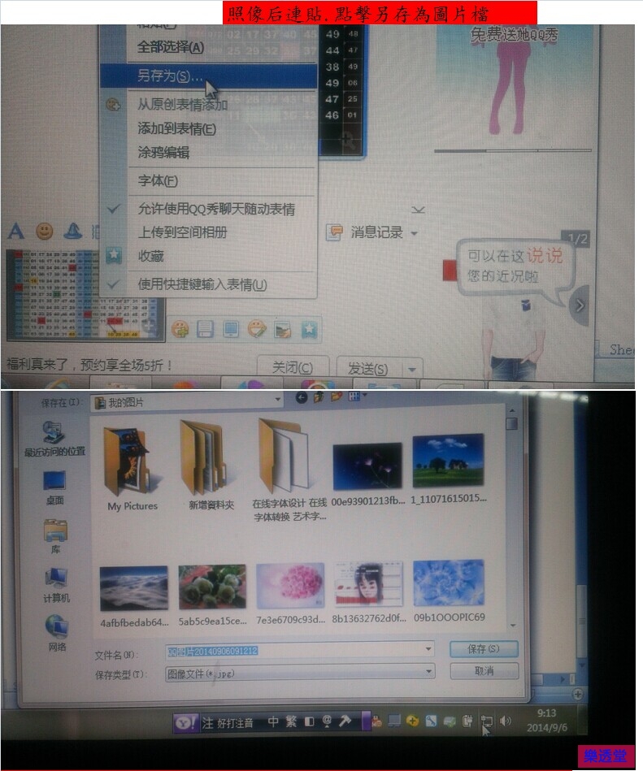Click the floppy disk save icon on image toolbar
Screen dimensions: 643x771
205,329
